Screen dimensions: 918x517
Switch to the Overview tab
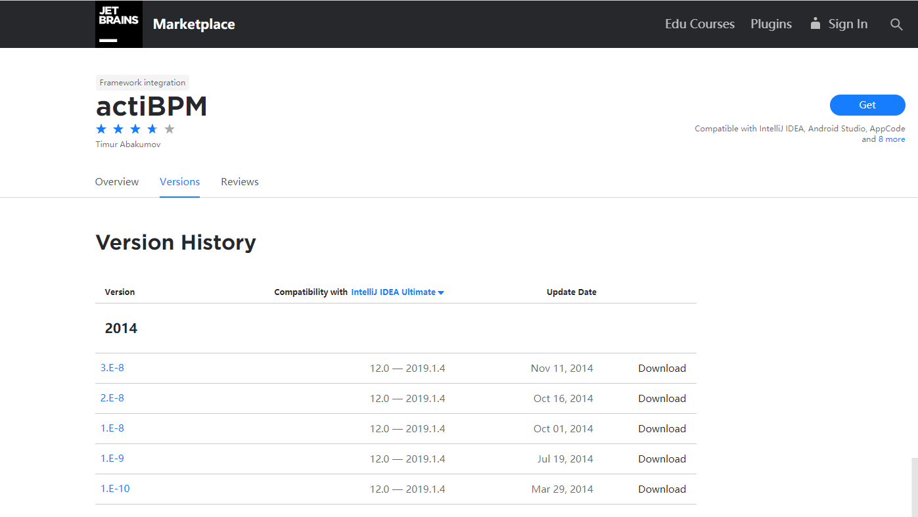click(116, 181)
